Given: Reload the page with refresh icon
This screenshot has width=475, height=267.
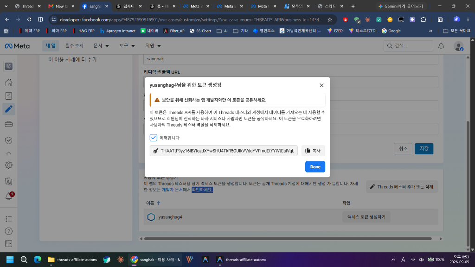Looking at the screenshot, I should coord(29,19).
